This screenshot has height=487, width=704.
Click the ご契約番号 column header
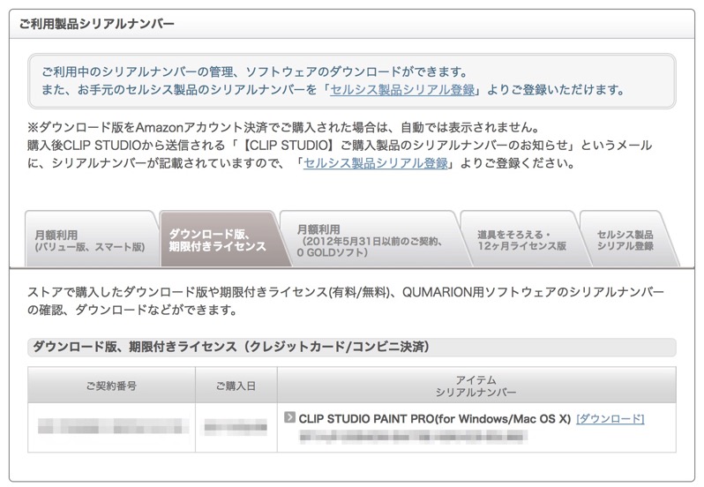111,386
